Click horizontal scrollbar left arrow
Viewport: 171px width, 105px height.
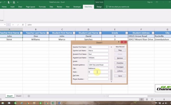pos(107,96)
